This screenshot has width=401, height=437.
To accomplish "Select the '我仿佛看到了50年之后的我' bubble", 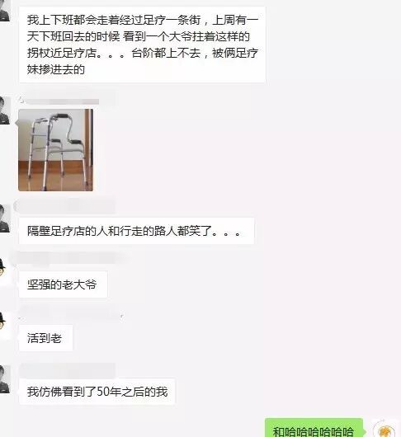I will pos(97,392).
